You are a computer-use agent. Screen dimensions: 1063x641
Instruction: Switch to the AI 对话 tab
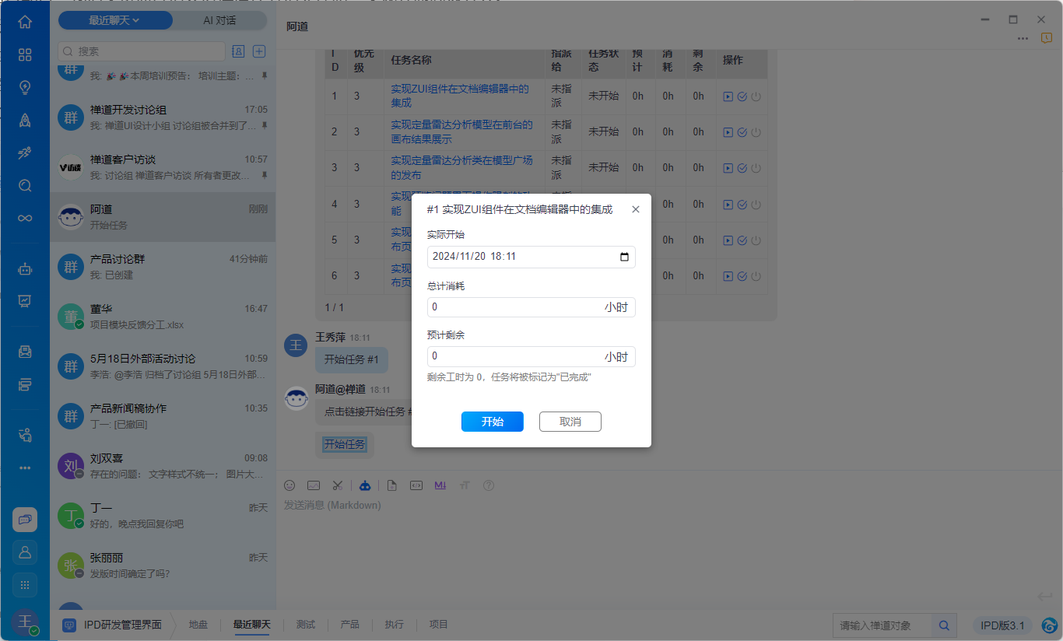[219, 20]
